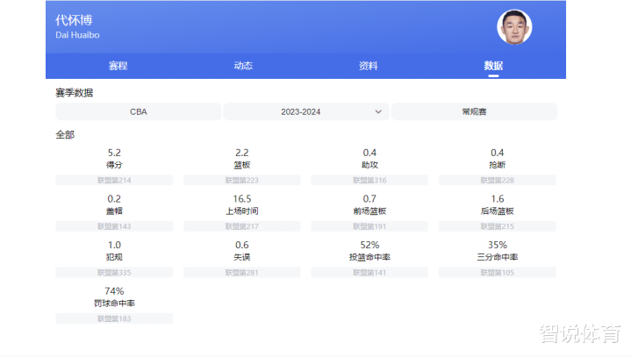Click the 联盟第191 ranking badge
The height and width of the screenshot is (357, 631).
tap(369, 226)
